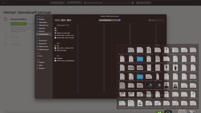Click the step 1 circle
The width and height of the screenshot is (201, 113).
[5, 19]
